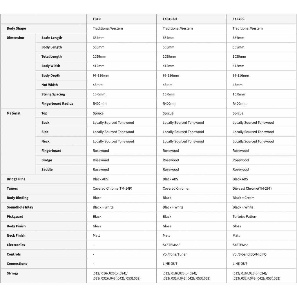Click the Soundhole Inlay row label

(x=20, y=207)
